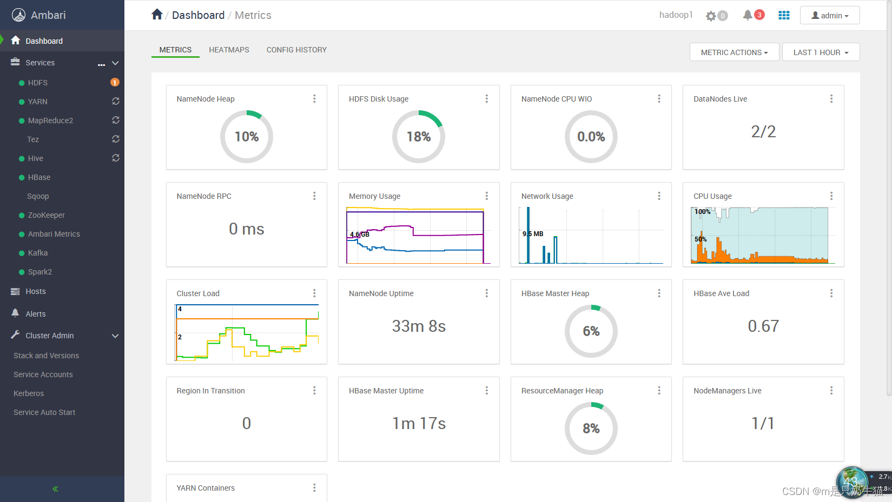Collapse the Cluster Admin section
Image resolution: width=892 pixels, height=502 pixels.
[115, 336]
